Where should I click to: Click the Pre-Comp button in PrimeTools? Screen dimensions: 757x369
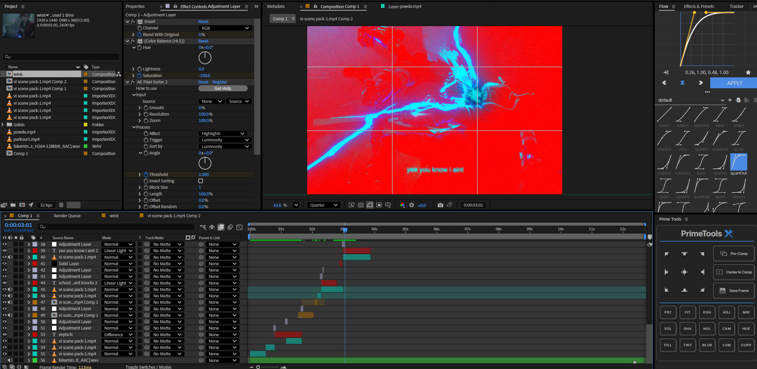pyautogui.click(x=734, y=254)
